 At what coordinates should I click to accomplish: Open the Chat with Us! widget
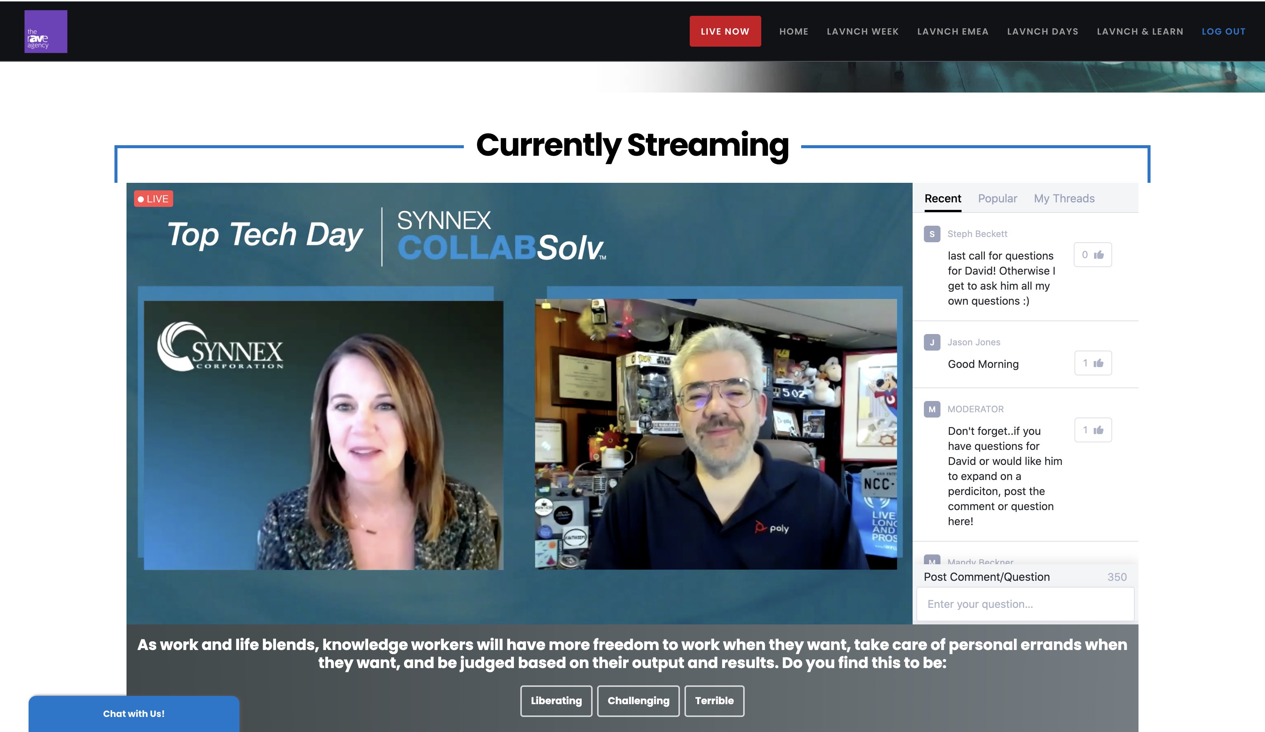134,714
